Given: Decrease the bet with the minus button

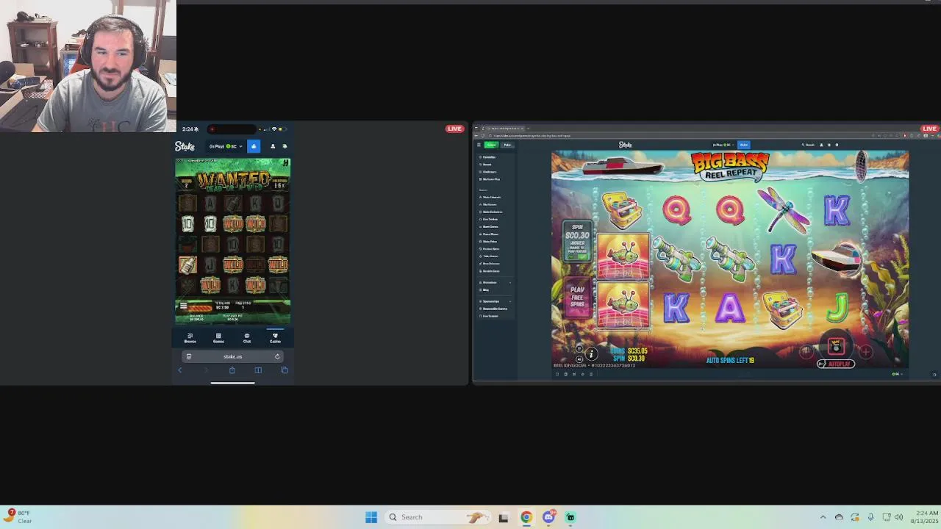Looking at the screenshot, I should point(806,352).
